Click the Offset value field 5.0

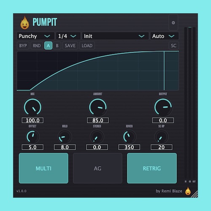pyautogui.click(x=32, y=147)
